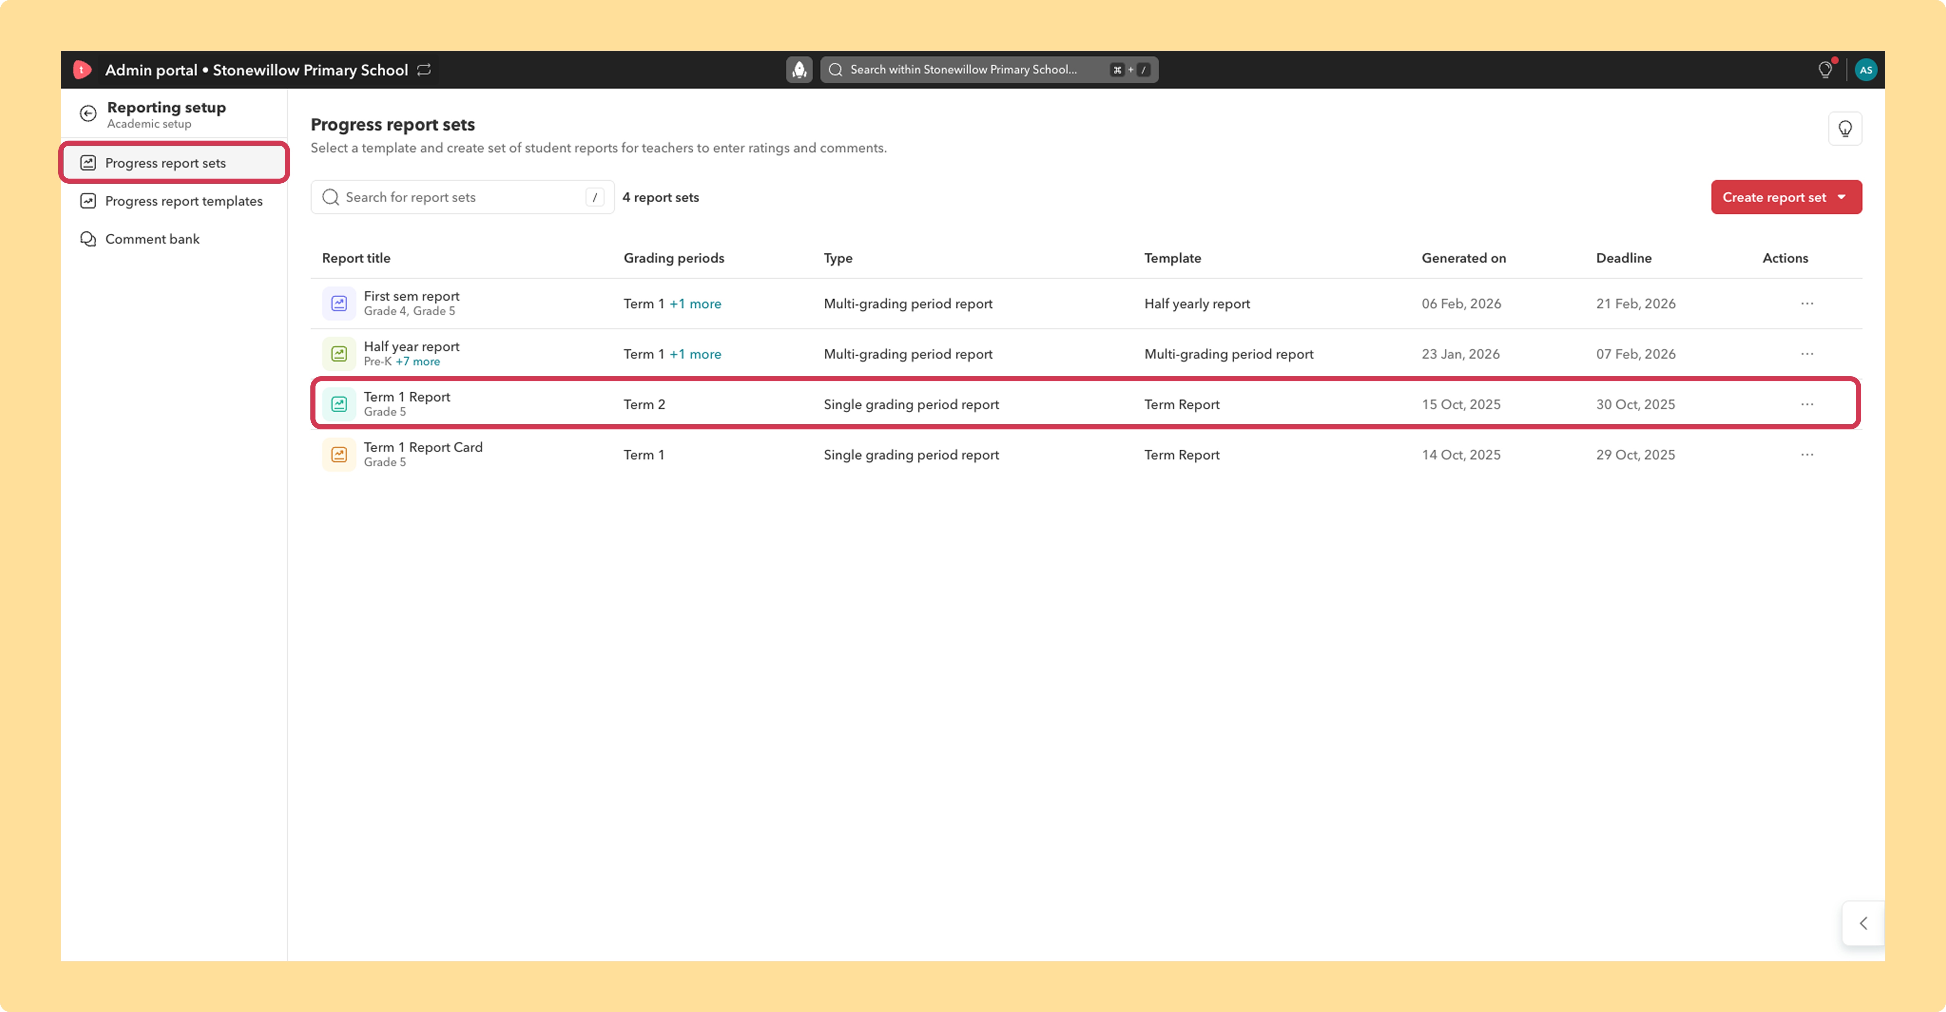Viewport: 1946px width, 1012px height.
Task: Click the 14 Oct, 2025 generated date
Action: click(x=1461, y=455)
